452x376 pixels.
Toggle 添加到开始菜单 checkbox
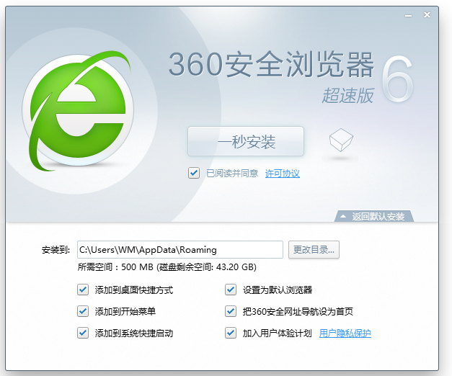pos(83,311)
